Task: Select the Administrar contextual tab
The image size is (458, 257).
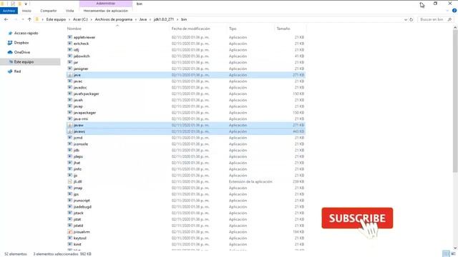Action: click(x=106, y=4)
